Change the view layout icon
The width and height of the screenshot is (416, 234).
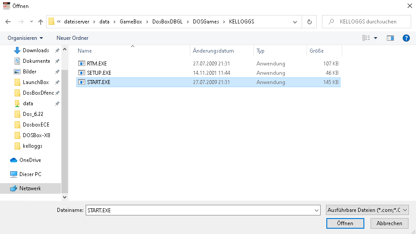(366, 38)
